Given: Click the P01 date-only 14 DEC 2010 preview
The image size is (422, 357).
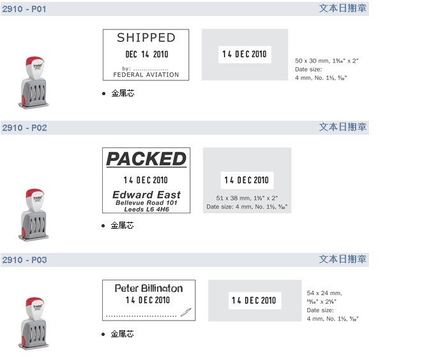Looking at the screenshot, I should tap(245, 54).
